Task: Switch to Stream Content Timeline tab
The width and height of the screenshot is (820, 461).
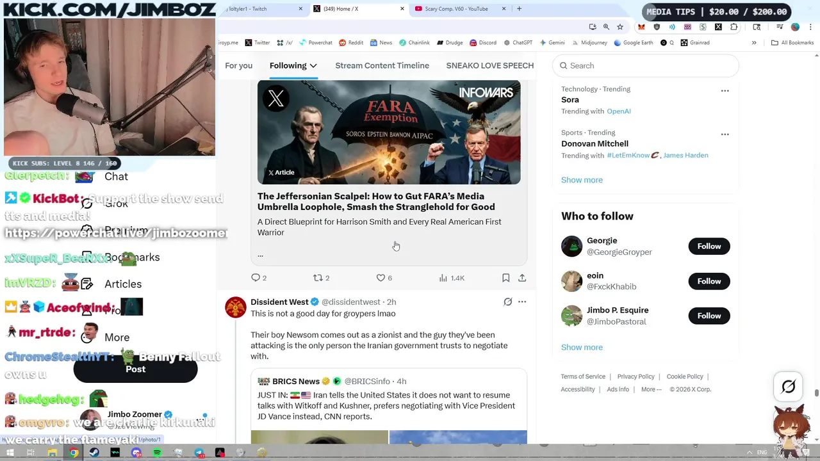Action: tap(382, 65)
